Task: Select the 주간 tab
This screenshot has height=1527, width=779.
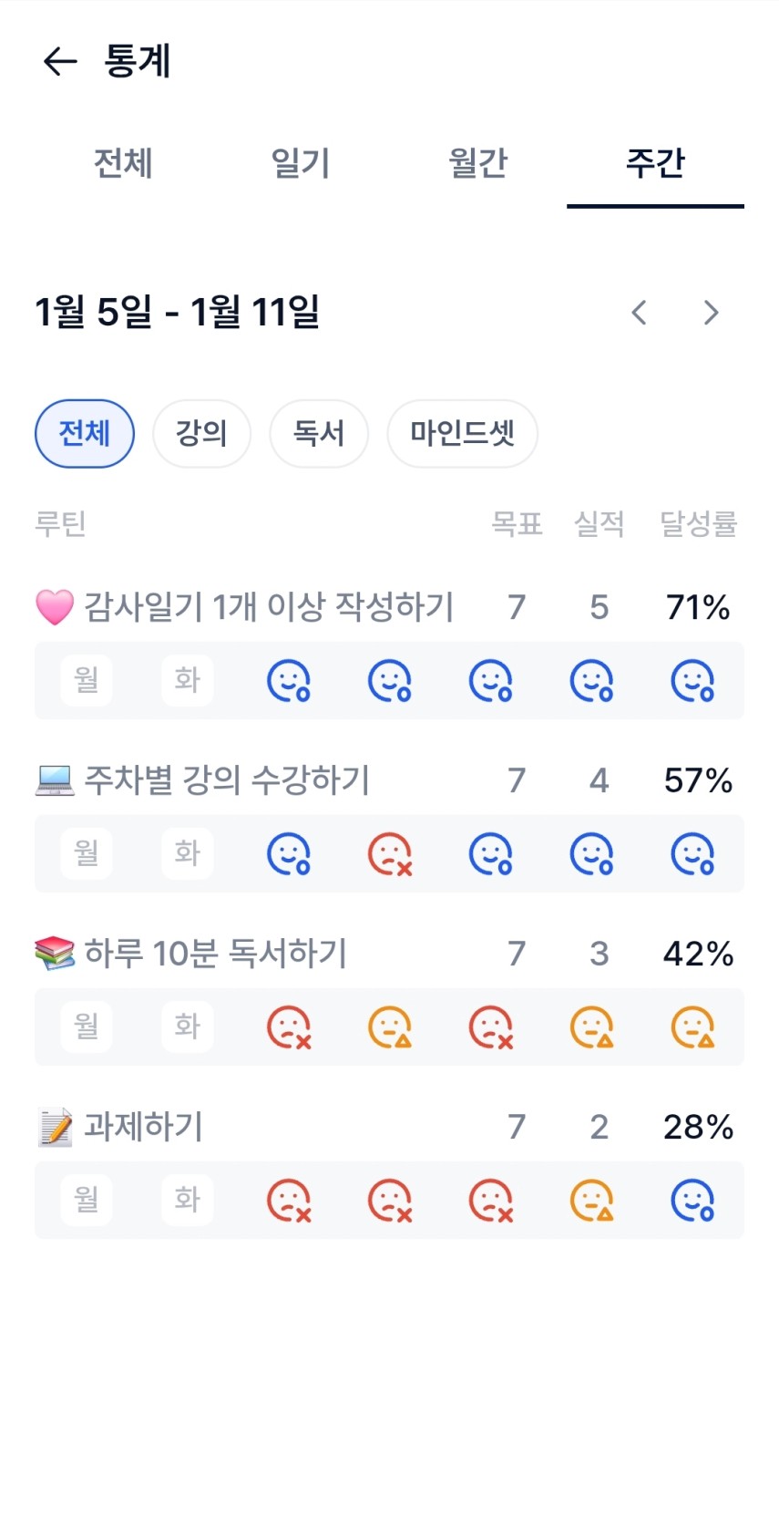Action: [655, 164]
